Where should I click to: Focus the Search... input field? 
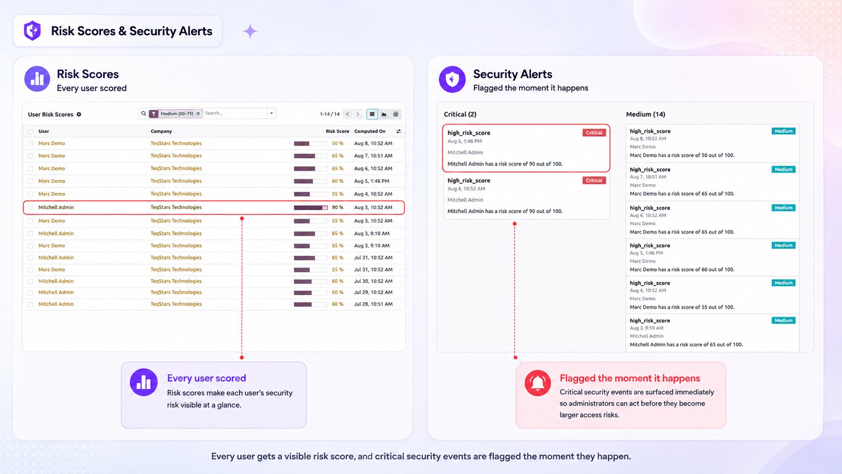tap(235, 113)
